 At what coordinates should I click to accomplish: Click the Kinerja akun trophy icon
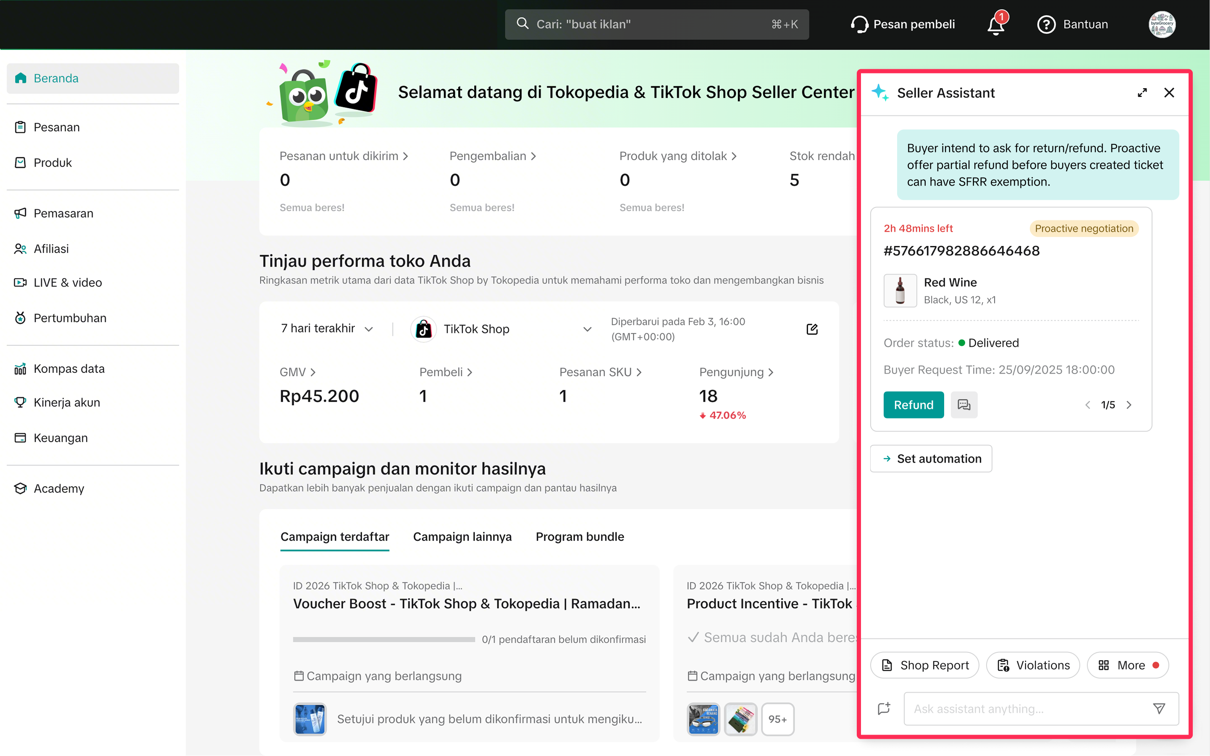pyautogui.click(x=20, y=403)
